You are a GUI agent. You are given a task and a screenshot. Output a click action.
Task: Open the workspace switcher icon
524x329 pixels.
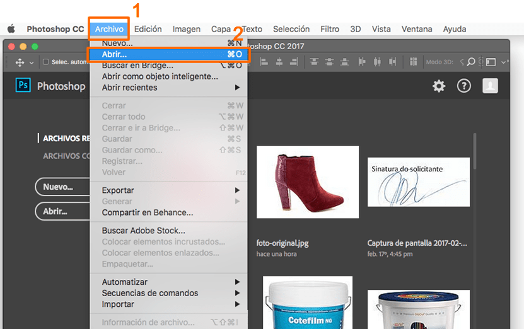tap(491, 62)
